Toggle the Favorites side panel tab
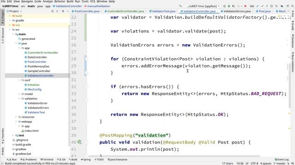295x165 pixels. [3, 136]
